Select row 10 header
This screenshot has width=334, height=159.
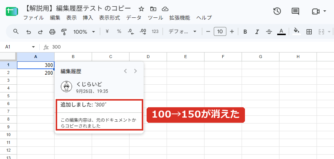[8, 135]
